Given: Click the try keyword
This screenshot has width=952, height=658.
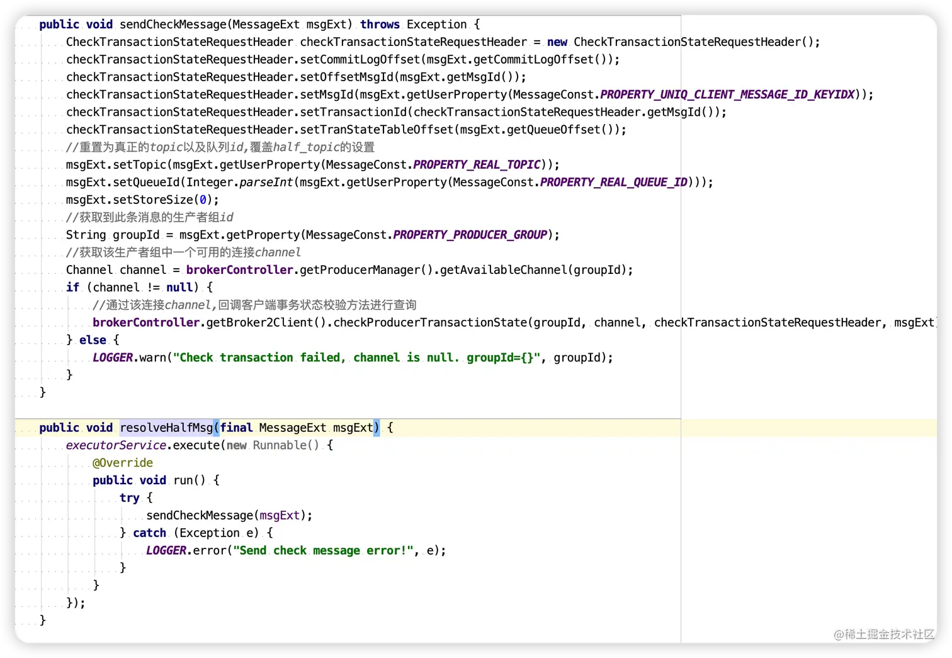Looking at the screenshot, I should tap(130, 499).
